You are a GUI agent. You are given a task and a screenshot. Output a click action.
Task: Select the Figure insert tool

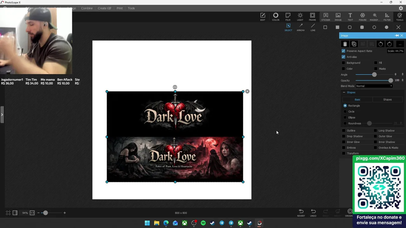[x=363, y=17]
